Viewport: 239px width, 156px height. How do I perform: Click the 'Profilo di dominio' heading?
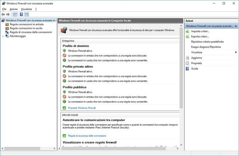76,46
